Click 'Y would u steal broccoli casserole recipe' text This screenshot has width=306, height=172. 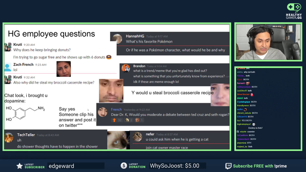[x=172, y=93]
